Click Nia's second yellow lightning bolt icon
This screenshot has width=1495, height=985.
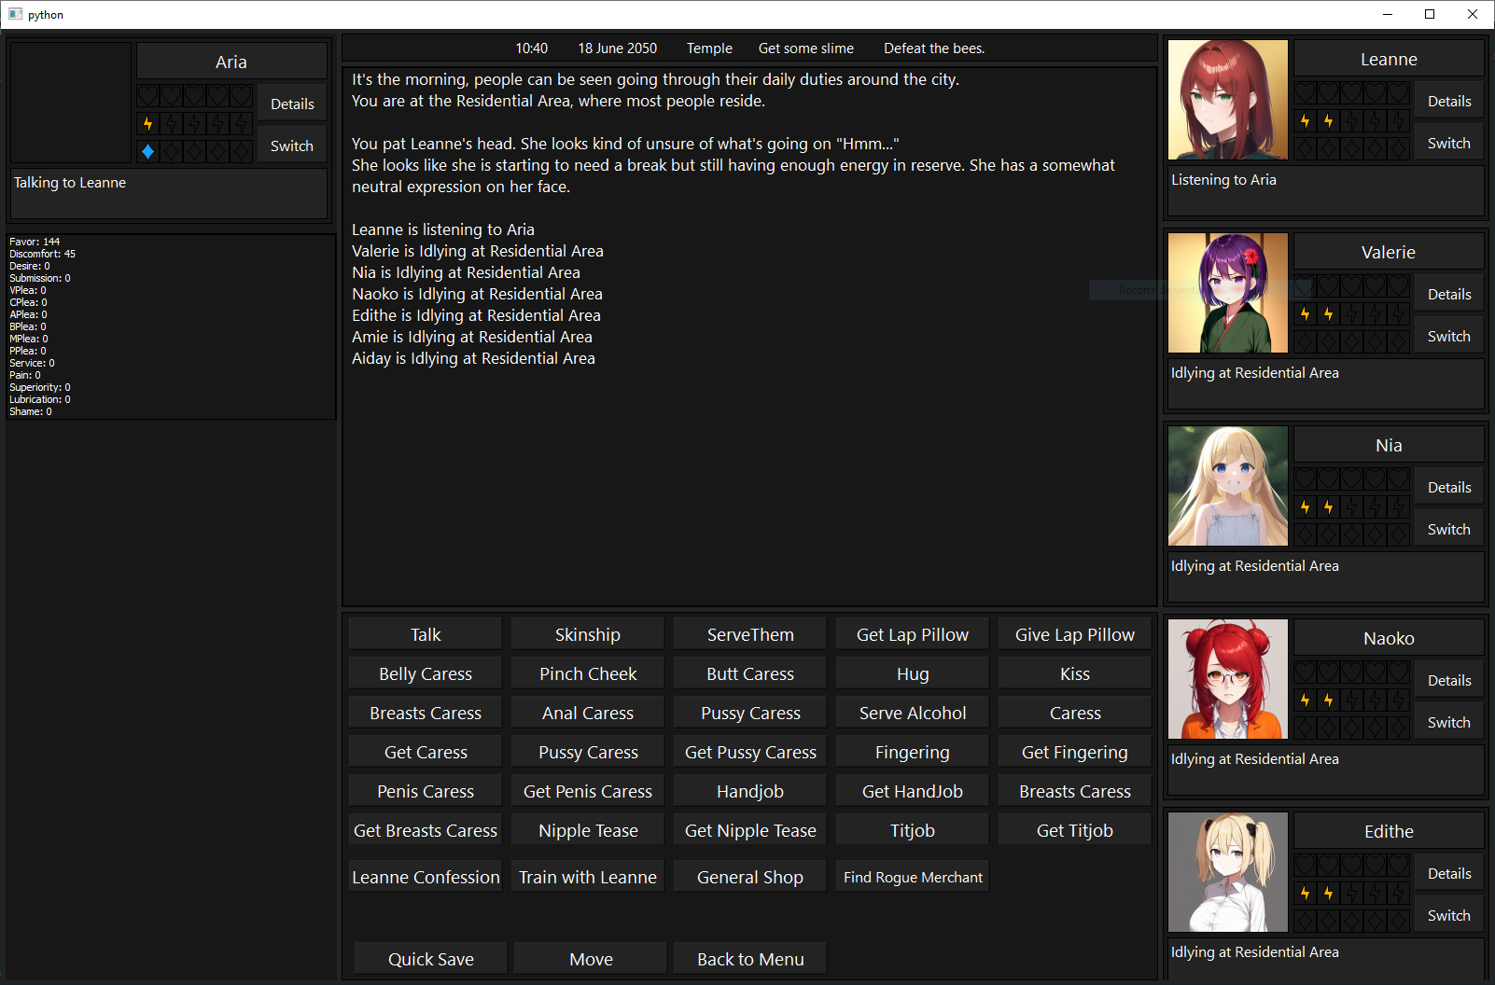point(1328,506)
